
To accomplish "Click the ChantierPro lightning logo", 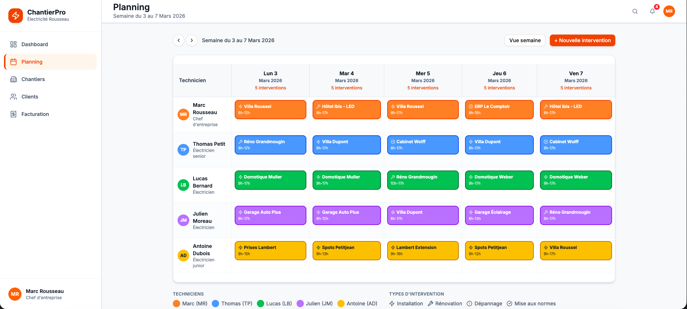I will click(16, 16).
